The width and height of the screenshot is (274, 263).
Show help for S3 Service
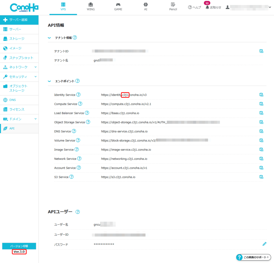(71, 177)
